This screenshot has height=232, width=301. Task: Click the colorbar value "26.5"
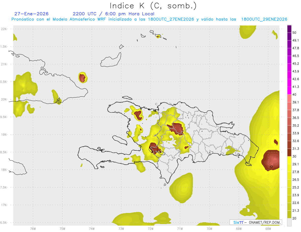click(x=295, y=180)
